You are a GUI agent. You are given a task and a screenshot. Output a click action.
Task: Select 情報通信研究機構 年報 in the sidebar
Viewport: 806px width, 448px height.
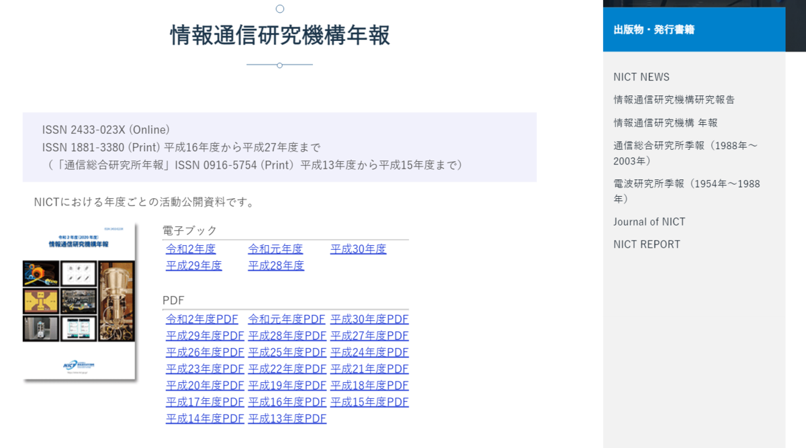(x=666, y=122)
